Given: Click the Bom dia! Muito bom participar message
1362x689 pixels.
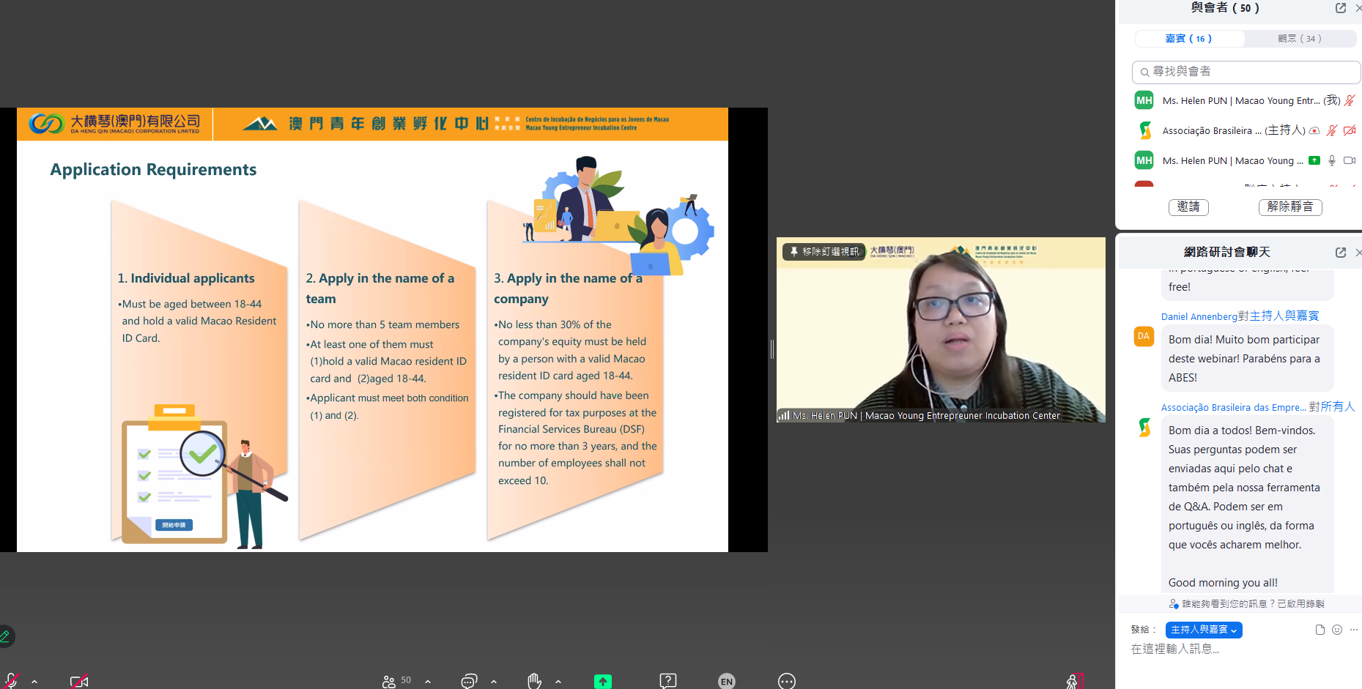Looking at the screenshot, I should point(1248,359).
